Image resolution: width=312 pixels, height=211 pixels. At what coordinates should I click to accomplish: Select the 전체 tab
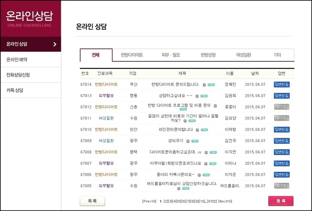pyautogui.click(x=96, y=55)
